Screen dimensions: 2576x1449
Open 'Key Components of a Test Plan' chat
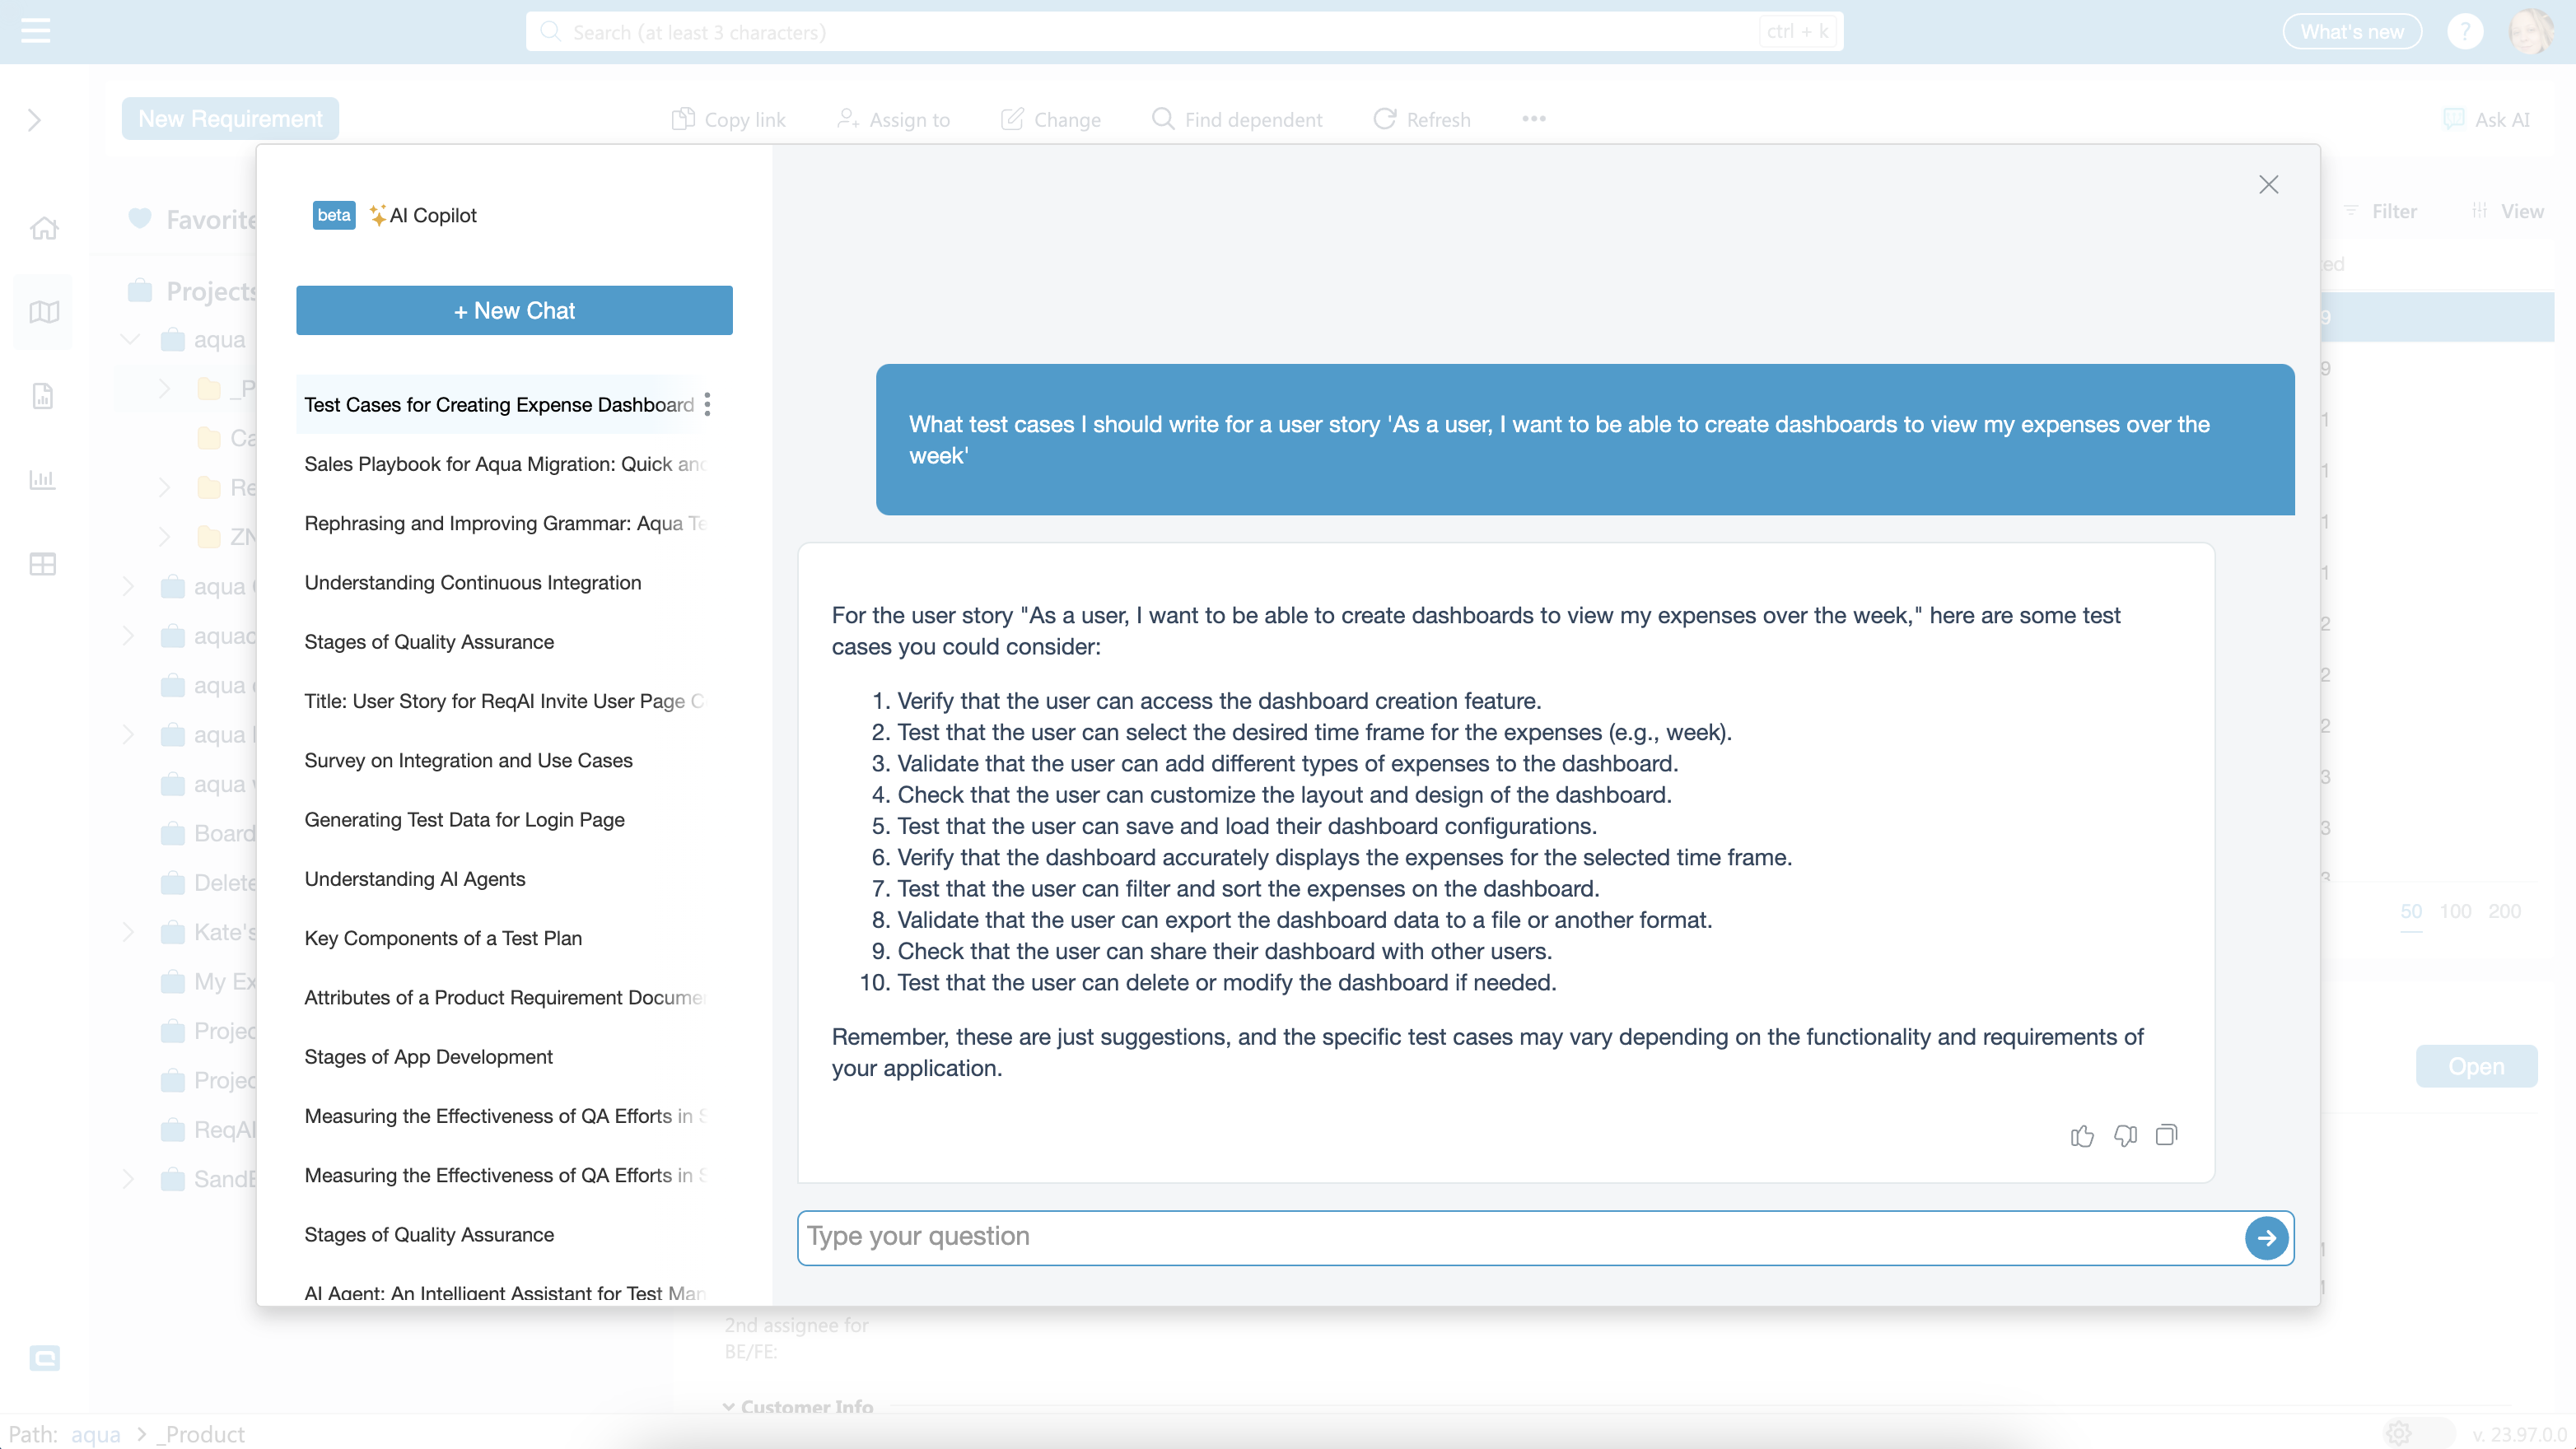[443, 938]
